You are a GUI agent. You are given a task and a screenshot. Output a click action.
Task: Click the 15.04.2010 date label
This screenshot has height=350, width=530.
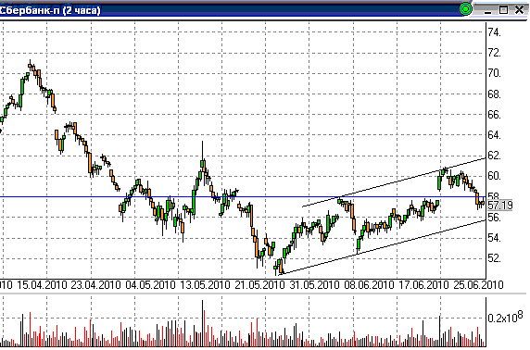tap(42, 285)
